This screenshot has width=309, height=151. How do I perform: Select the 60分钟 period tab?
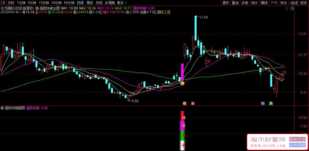(x=69, y=3)
